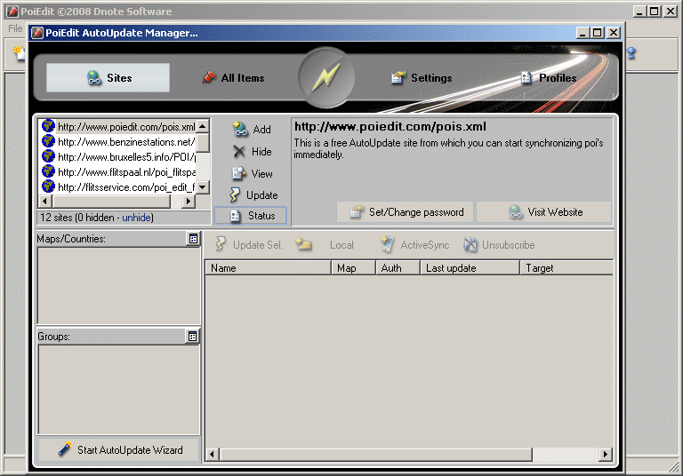683x476 pixels.
Task: Select the benzinestations.net site entry
Action: click(x=125, y=142)
